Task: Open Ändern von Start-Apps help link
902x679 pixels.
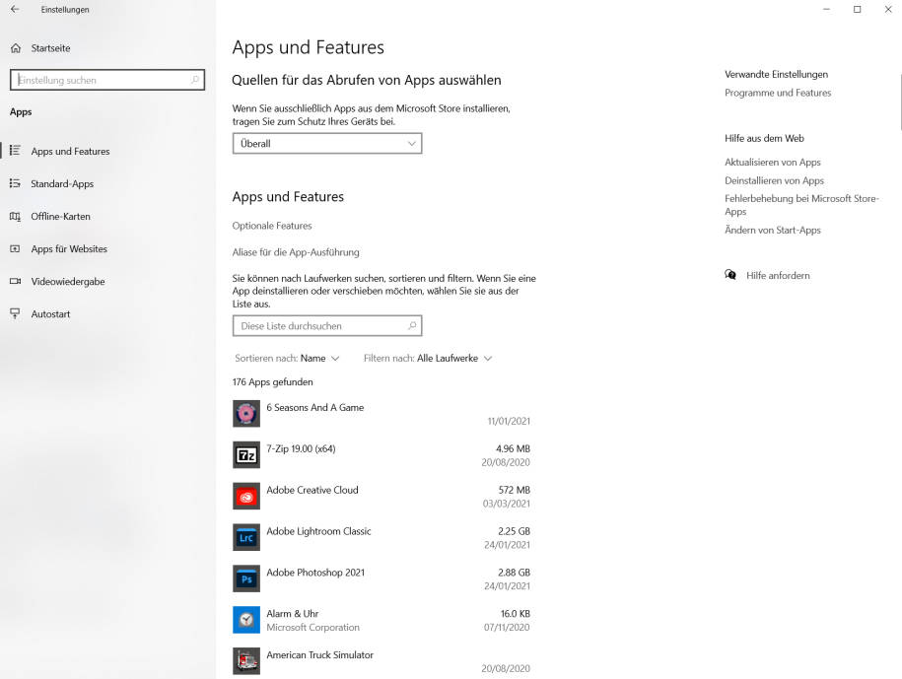Action: pos(773,230)
